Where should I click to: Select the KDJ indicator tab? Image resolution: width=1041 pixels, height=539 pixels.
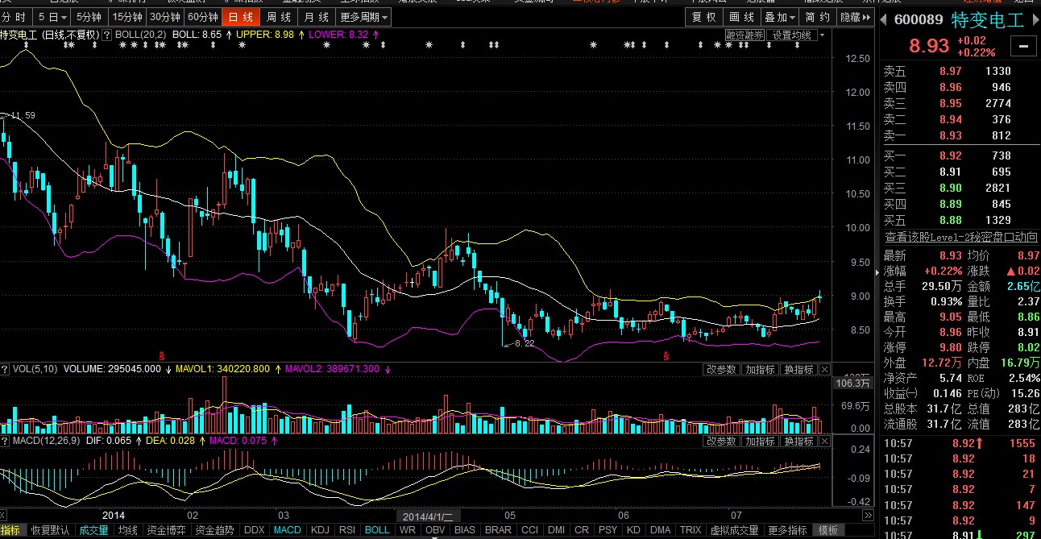click(x=320, y=530)
